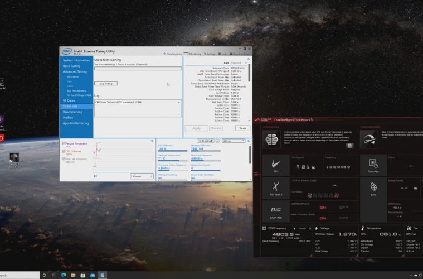Click Temperature thermometer icon
This screenshot has height=279, width=423.
point(363,228)
